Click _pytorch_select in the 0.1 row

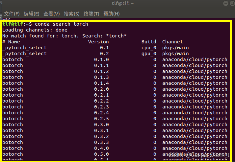click(24, 48)
